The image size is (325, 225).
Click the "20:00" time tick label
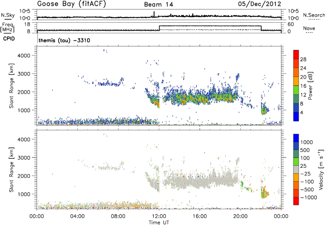pyautogui.click(x=240, y=216)
